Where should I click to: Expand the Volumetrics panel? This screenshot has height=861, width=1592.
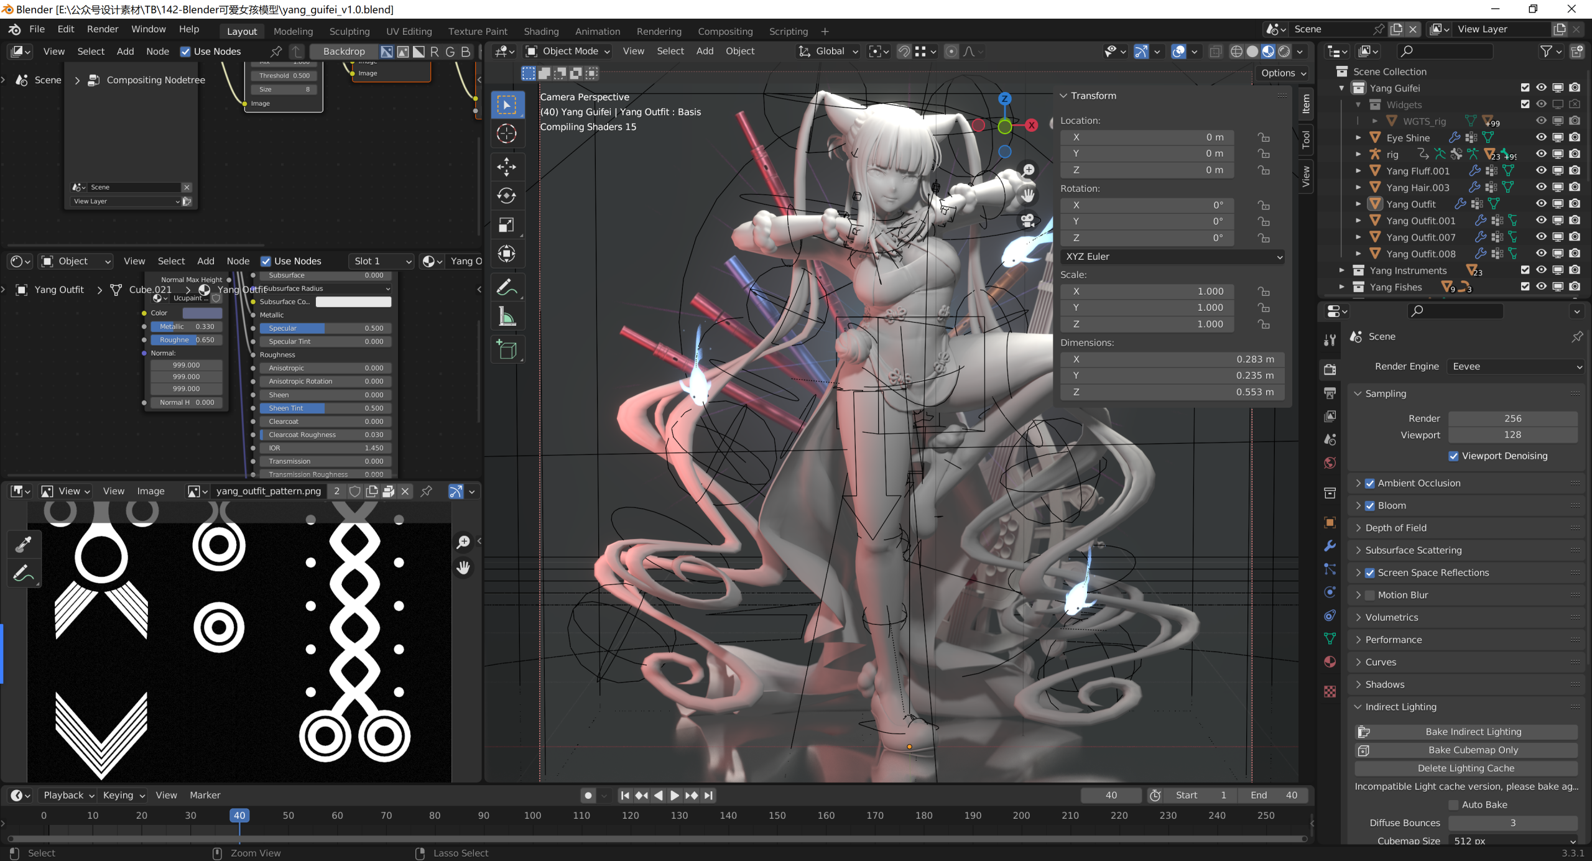pyautogui.click(x=1392, y=617)
